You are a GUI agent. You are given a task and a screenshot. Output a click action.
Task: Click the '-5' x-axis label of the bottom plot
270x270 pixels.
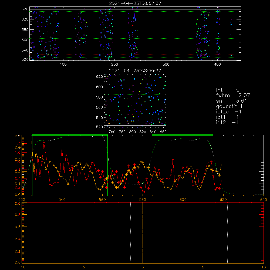(82, 267)
